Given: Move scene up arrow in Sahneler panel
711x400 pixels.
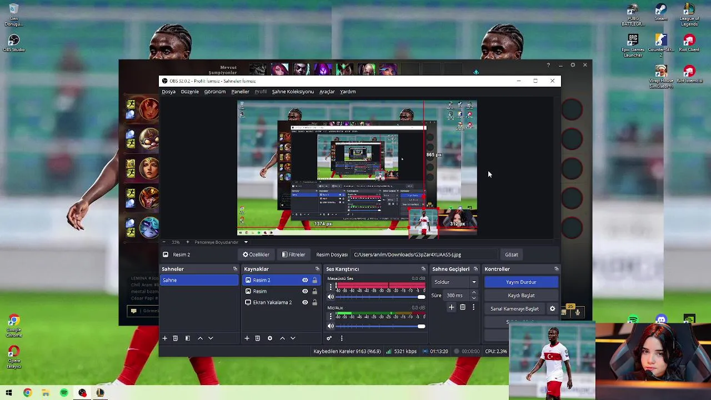Looking at the screenshot, I should pos(200,338).
